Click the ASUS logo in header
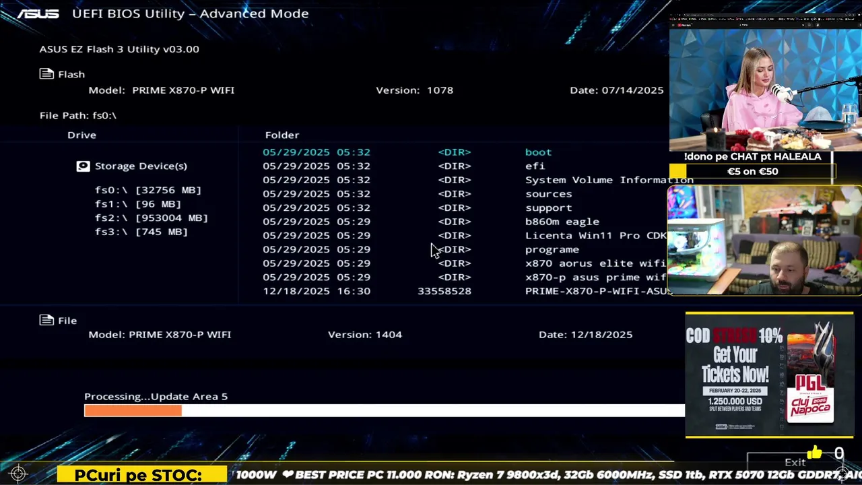This screenshot has height=485, width=862. [38, 13]
